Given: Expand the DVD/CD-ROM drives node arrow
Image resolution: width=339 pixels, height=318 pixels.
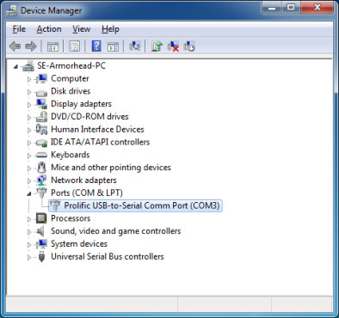Looking at the screenshot, I should [x=29, y=117].
